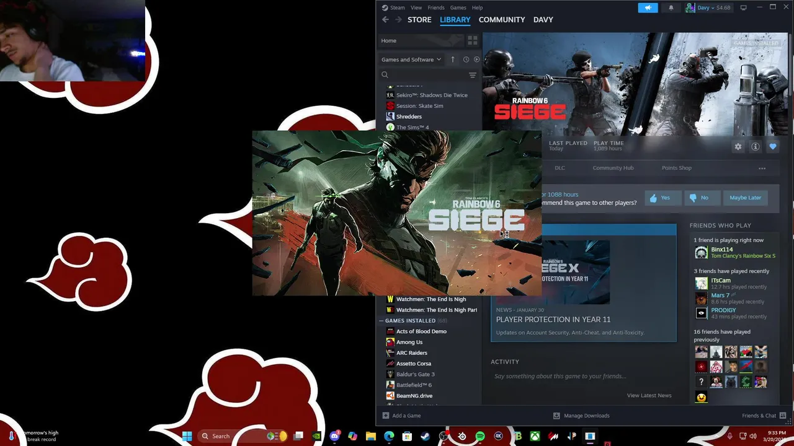Screen dimensions: 794x446
Task: Open Windows Start menu
Action: [187, 436]
